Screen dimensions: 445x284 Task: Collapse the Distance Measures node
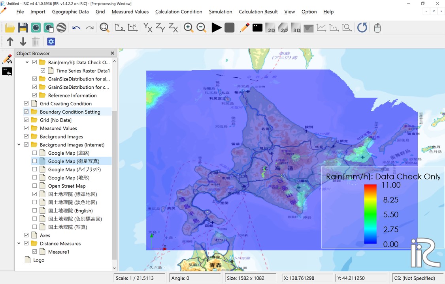pos(19,243)
